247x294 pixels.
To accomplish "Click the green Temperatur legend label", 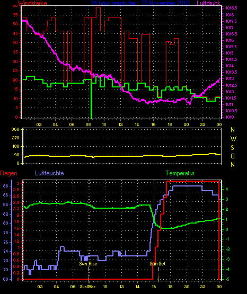I will tap(180, 173).
